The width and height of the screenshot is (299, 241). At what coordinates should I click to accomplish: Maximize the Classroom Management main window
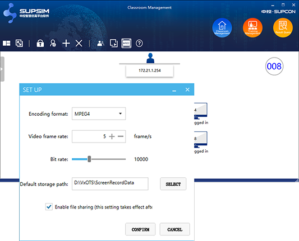[x=283, y=4]
